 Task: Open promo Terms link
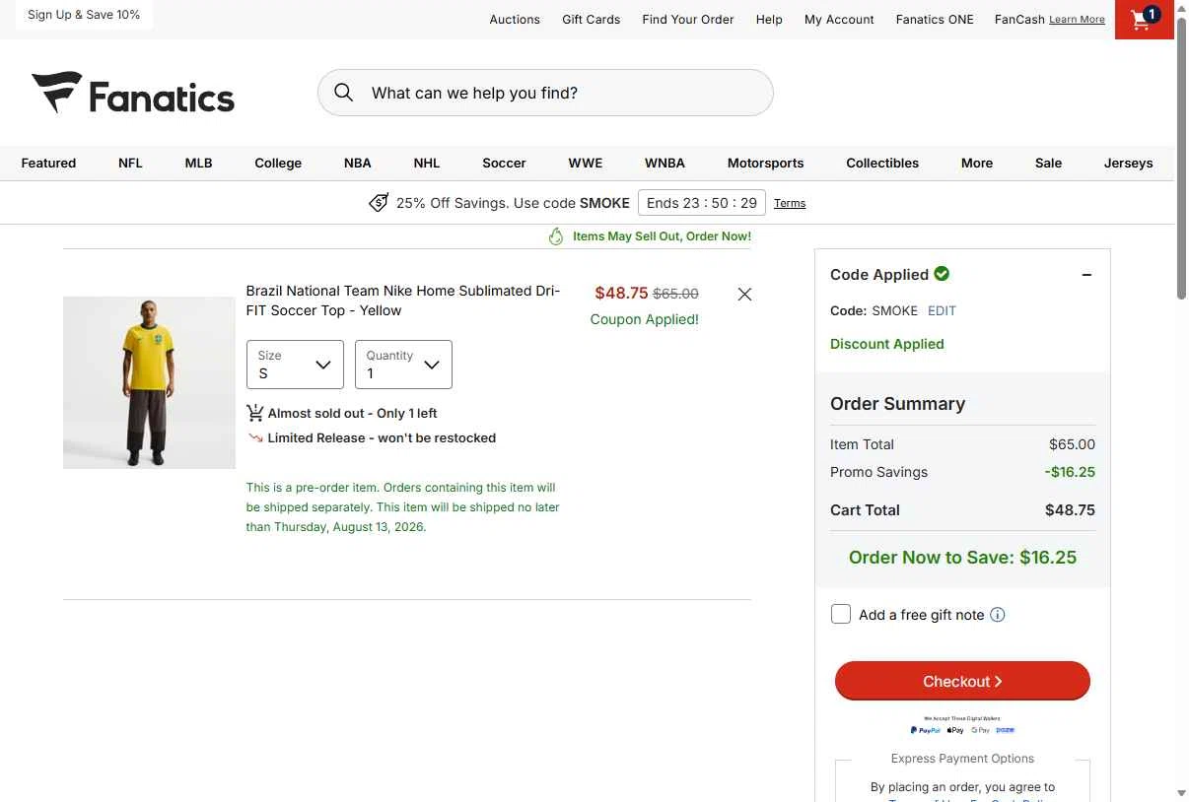point(790,203)
